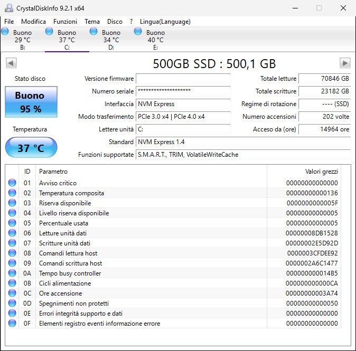Click the 500GB SSD : 500,1 GB title
The height and width of the screenshot is (351, 356).
pyautogui.click(x=214, y=64)
